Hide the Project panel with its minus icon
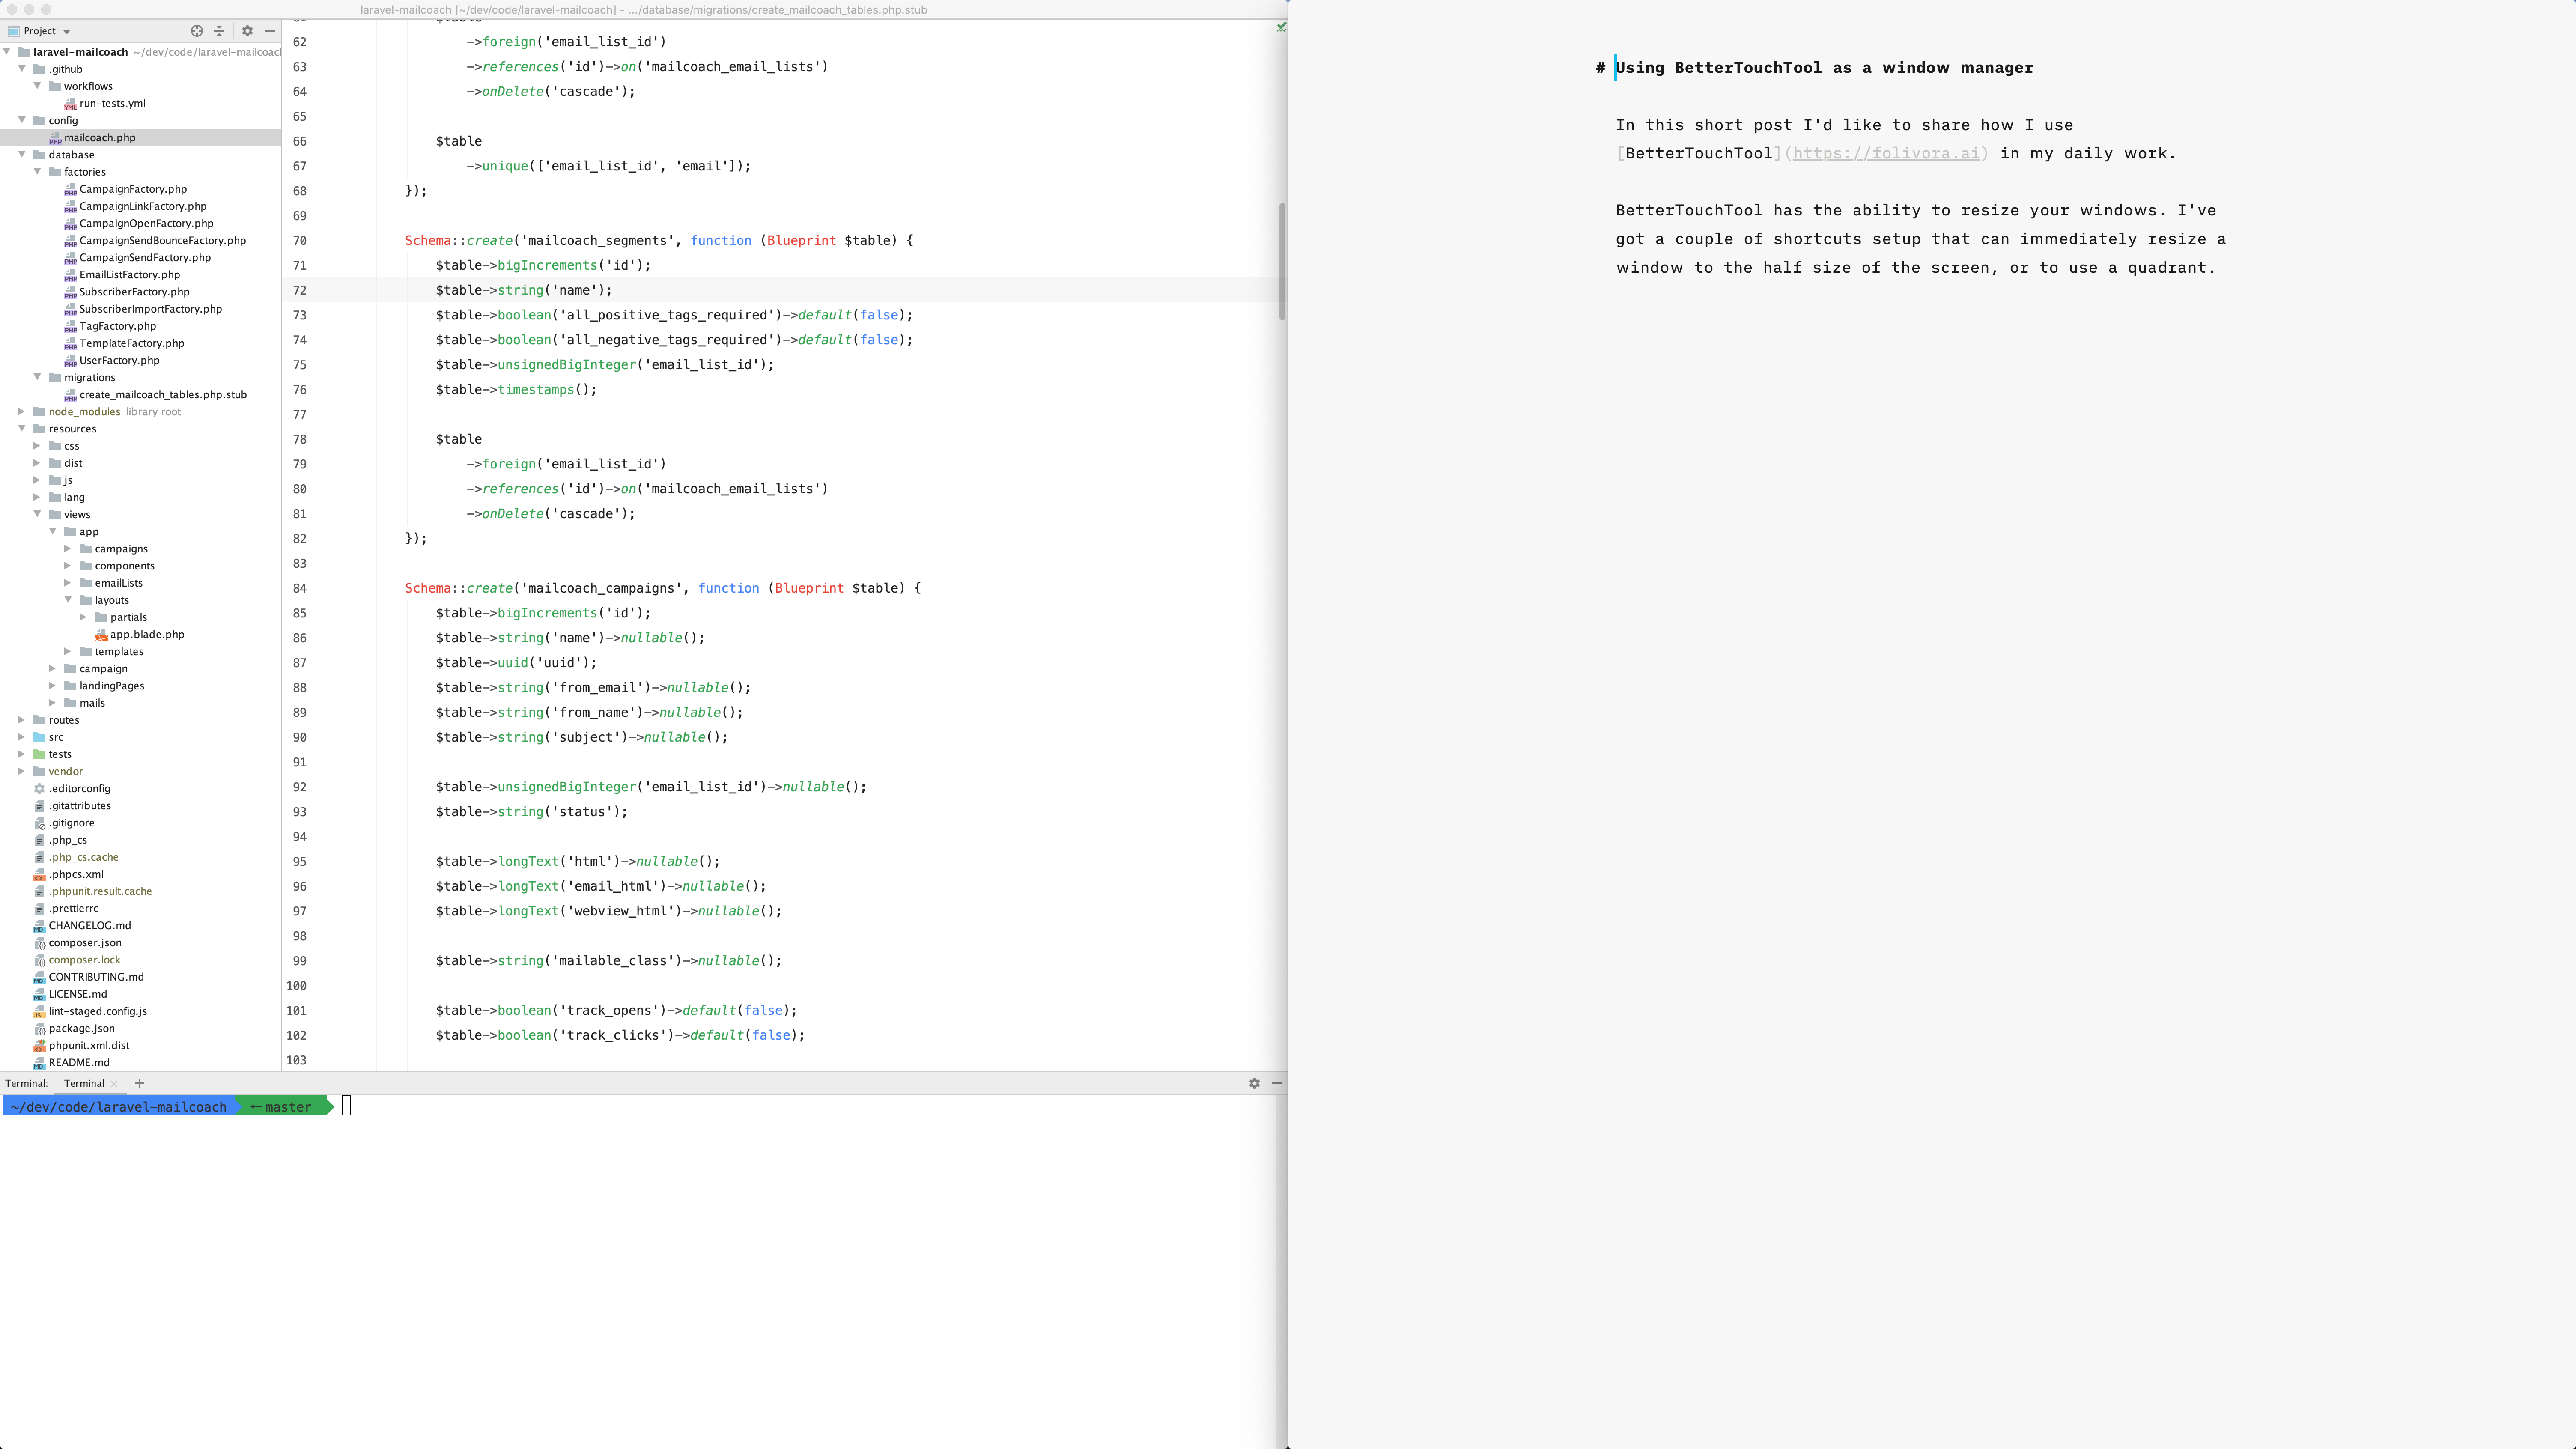This screenshot has width=2576, height=1449. click(x=270, y=31)
